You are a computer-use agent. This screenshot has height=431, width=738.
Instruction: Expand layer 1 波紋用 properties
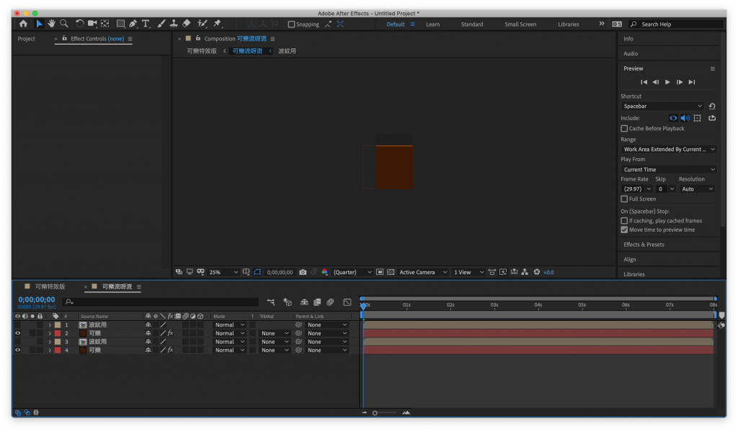pos(50,325)
